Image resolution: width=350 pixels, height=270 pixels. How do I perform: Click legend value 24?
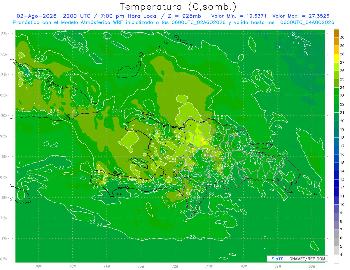point(342,87)
